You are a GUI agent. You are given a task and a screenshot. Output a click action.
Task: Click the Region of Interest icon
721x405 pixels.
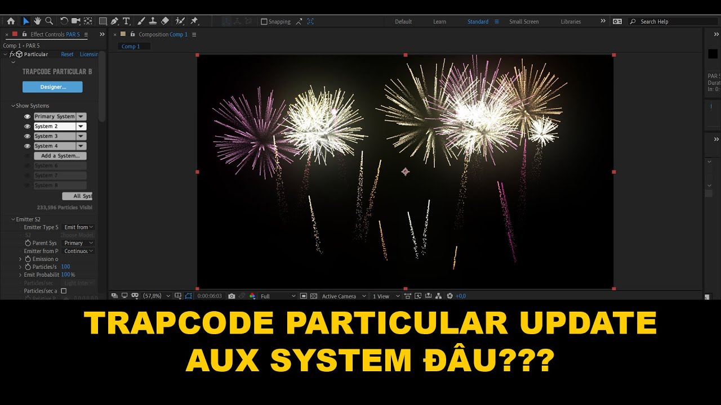click(304, 296)
